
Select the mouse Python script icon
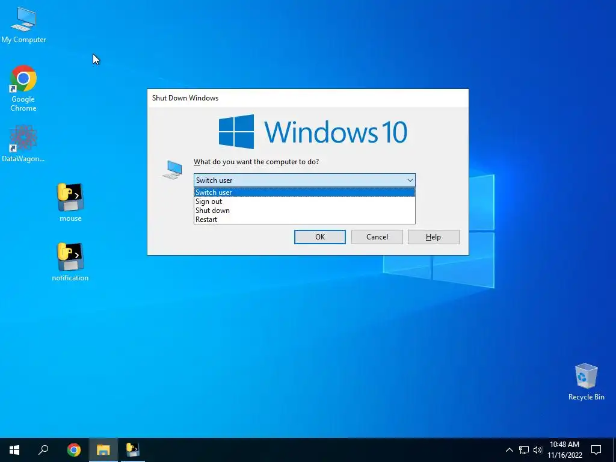[x=70, y=203]
